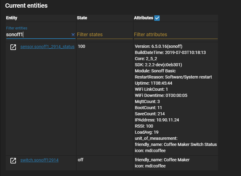The width and height of the screenshot is (241, 176).
Task: Select the switch.sonoff12914 entity link
Action: (x=39, y=160)
